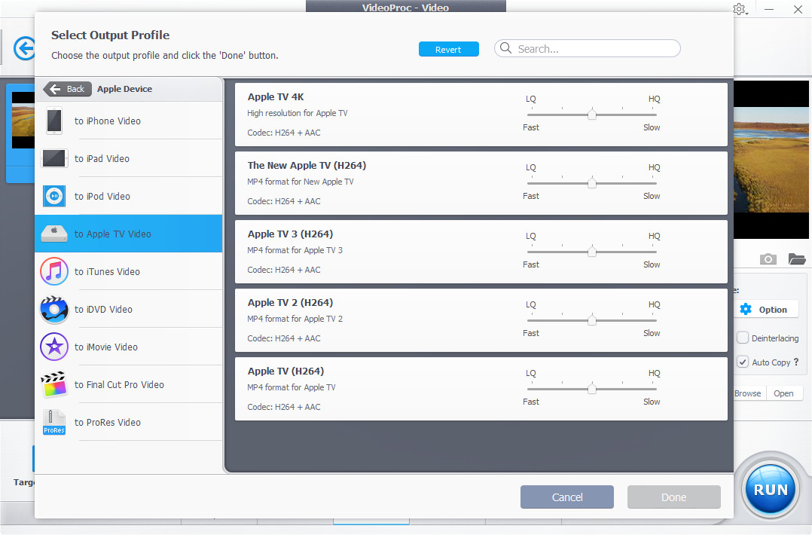The height and width of the screenshot is (535, 812).
Task: Select to Apple TV Video category
Action: [128, 234]
